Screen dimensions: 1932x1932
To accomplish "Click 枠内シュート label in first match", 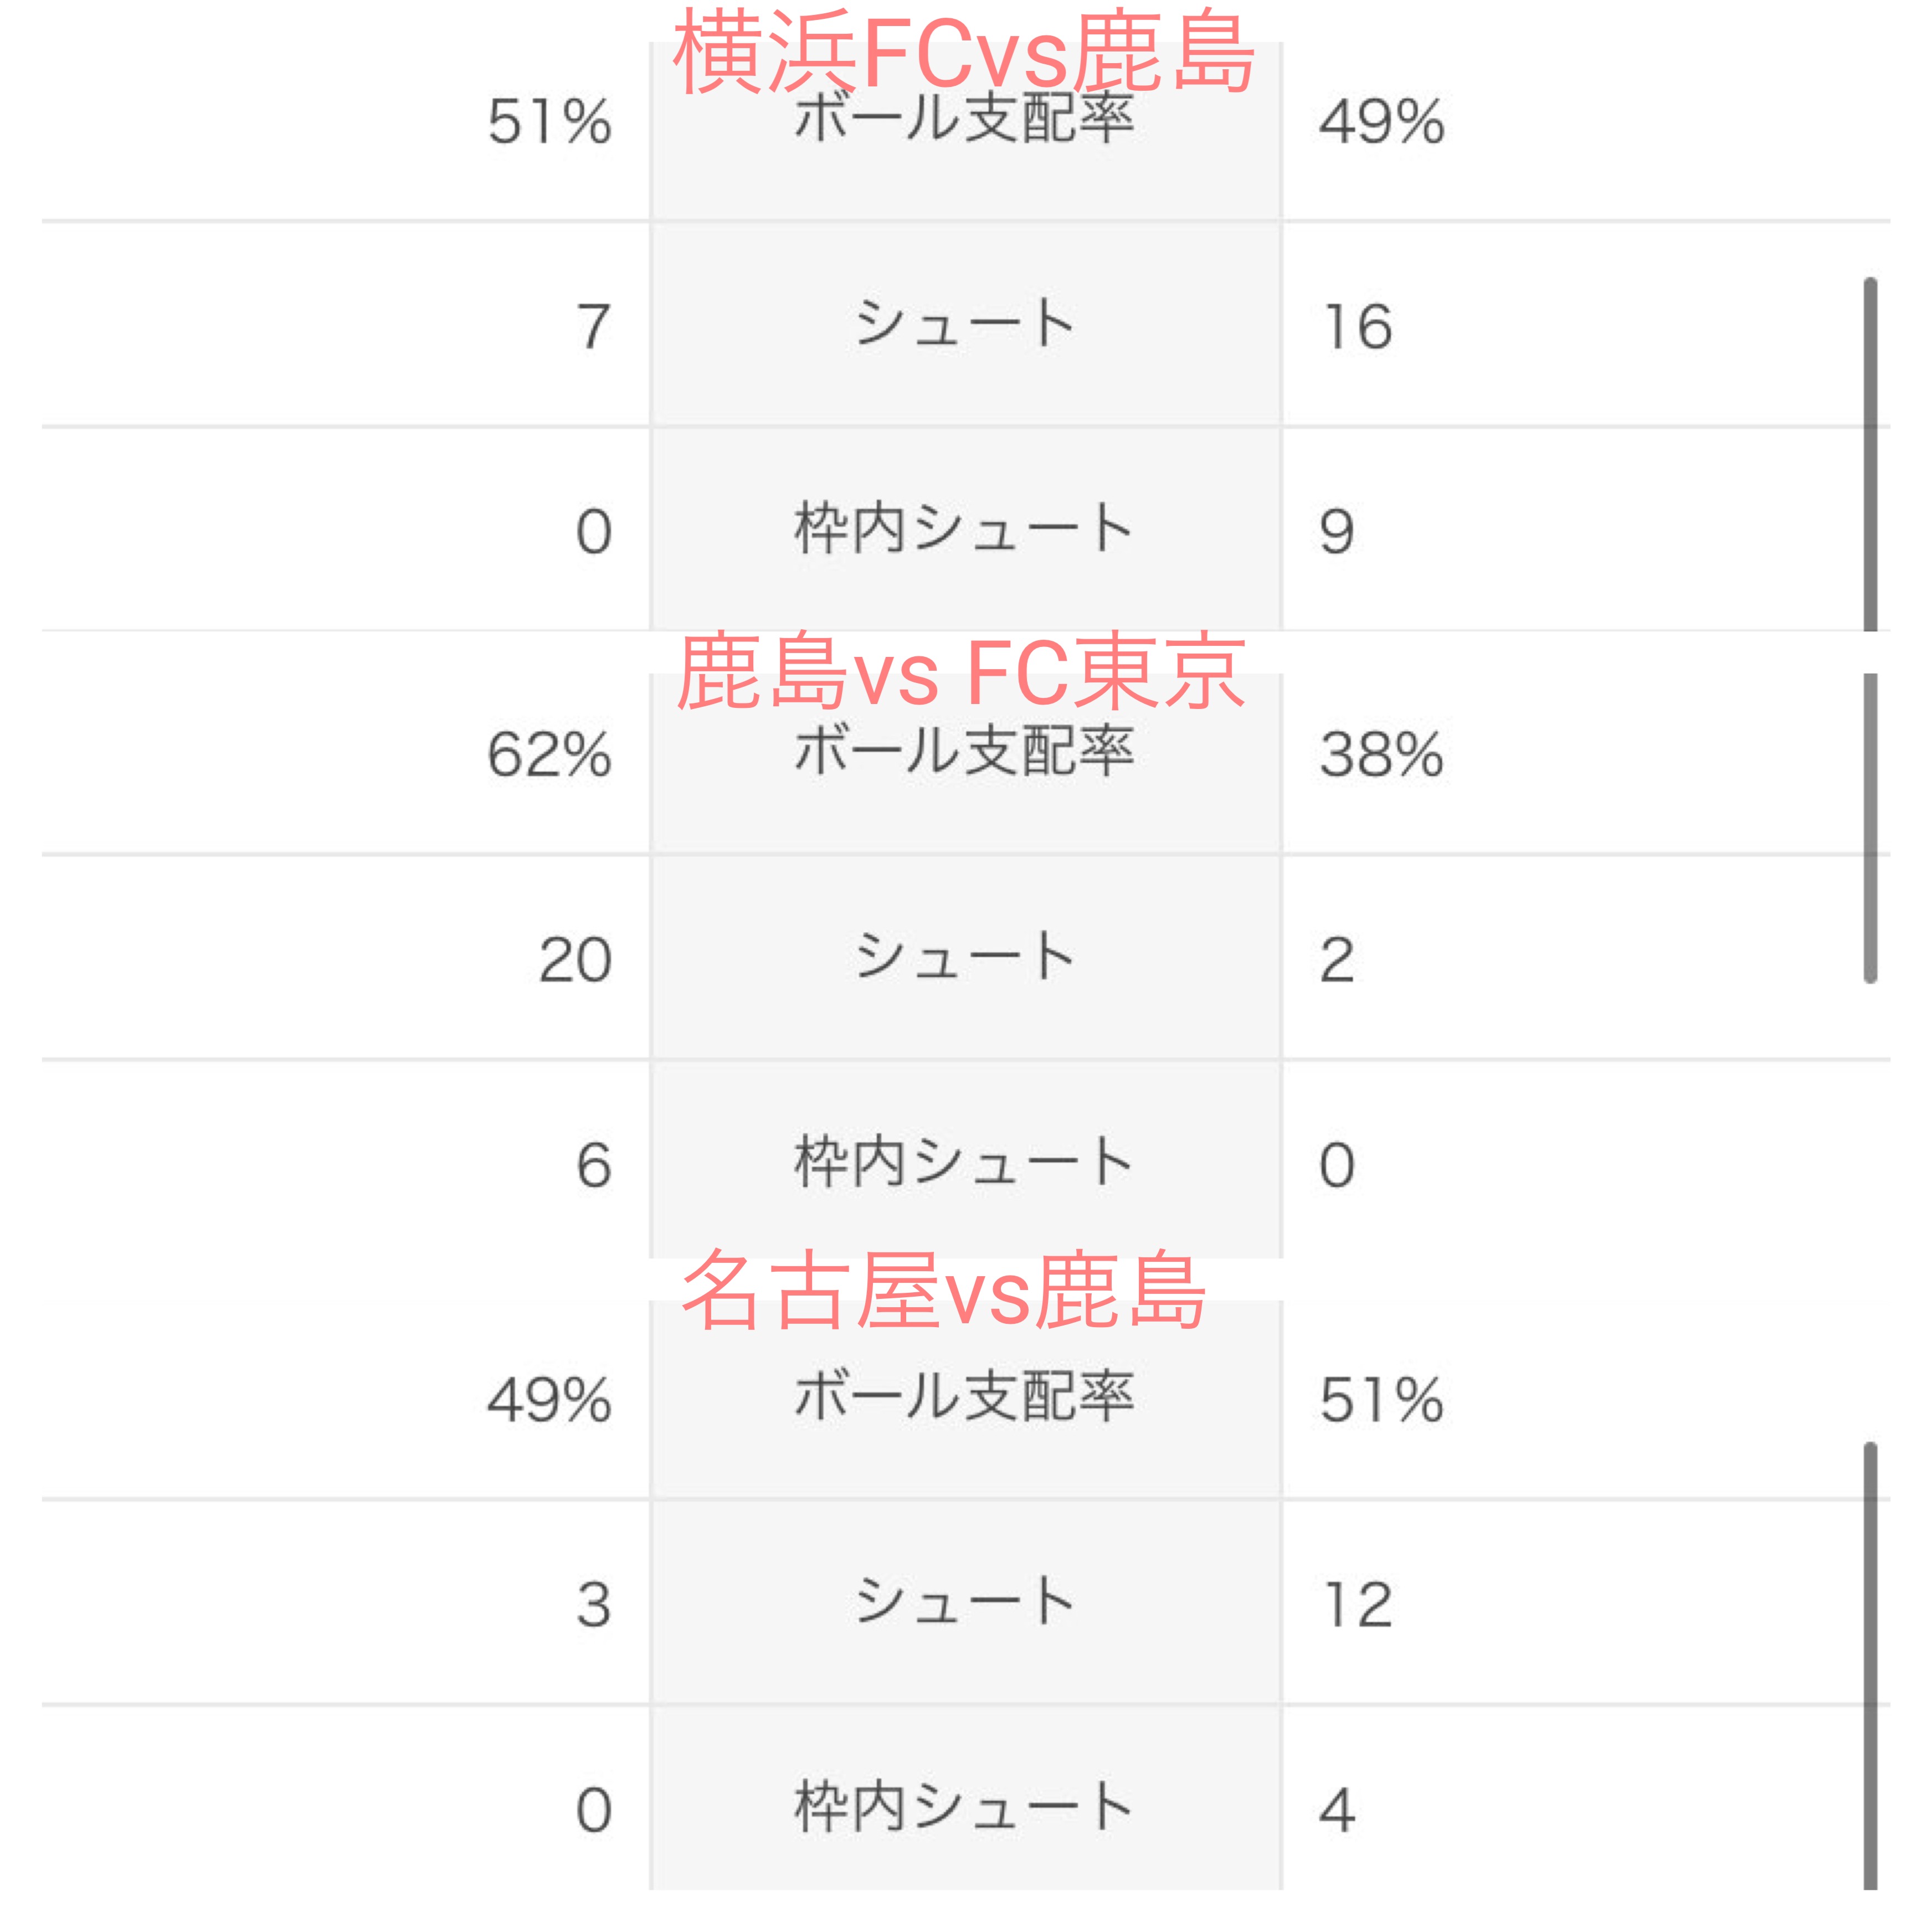I will click(964, 527).
